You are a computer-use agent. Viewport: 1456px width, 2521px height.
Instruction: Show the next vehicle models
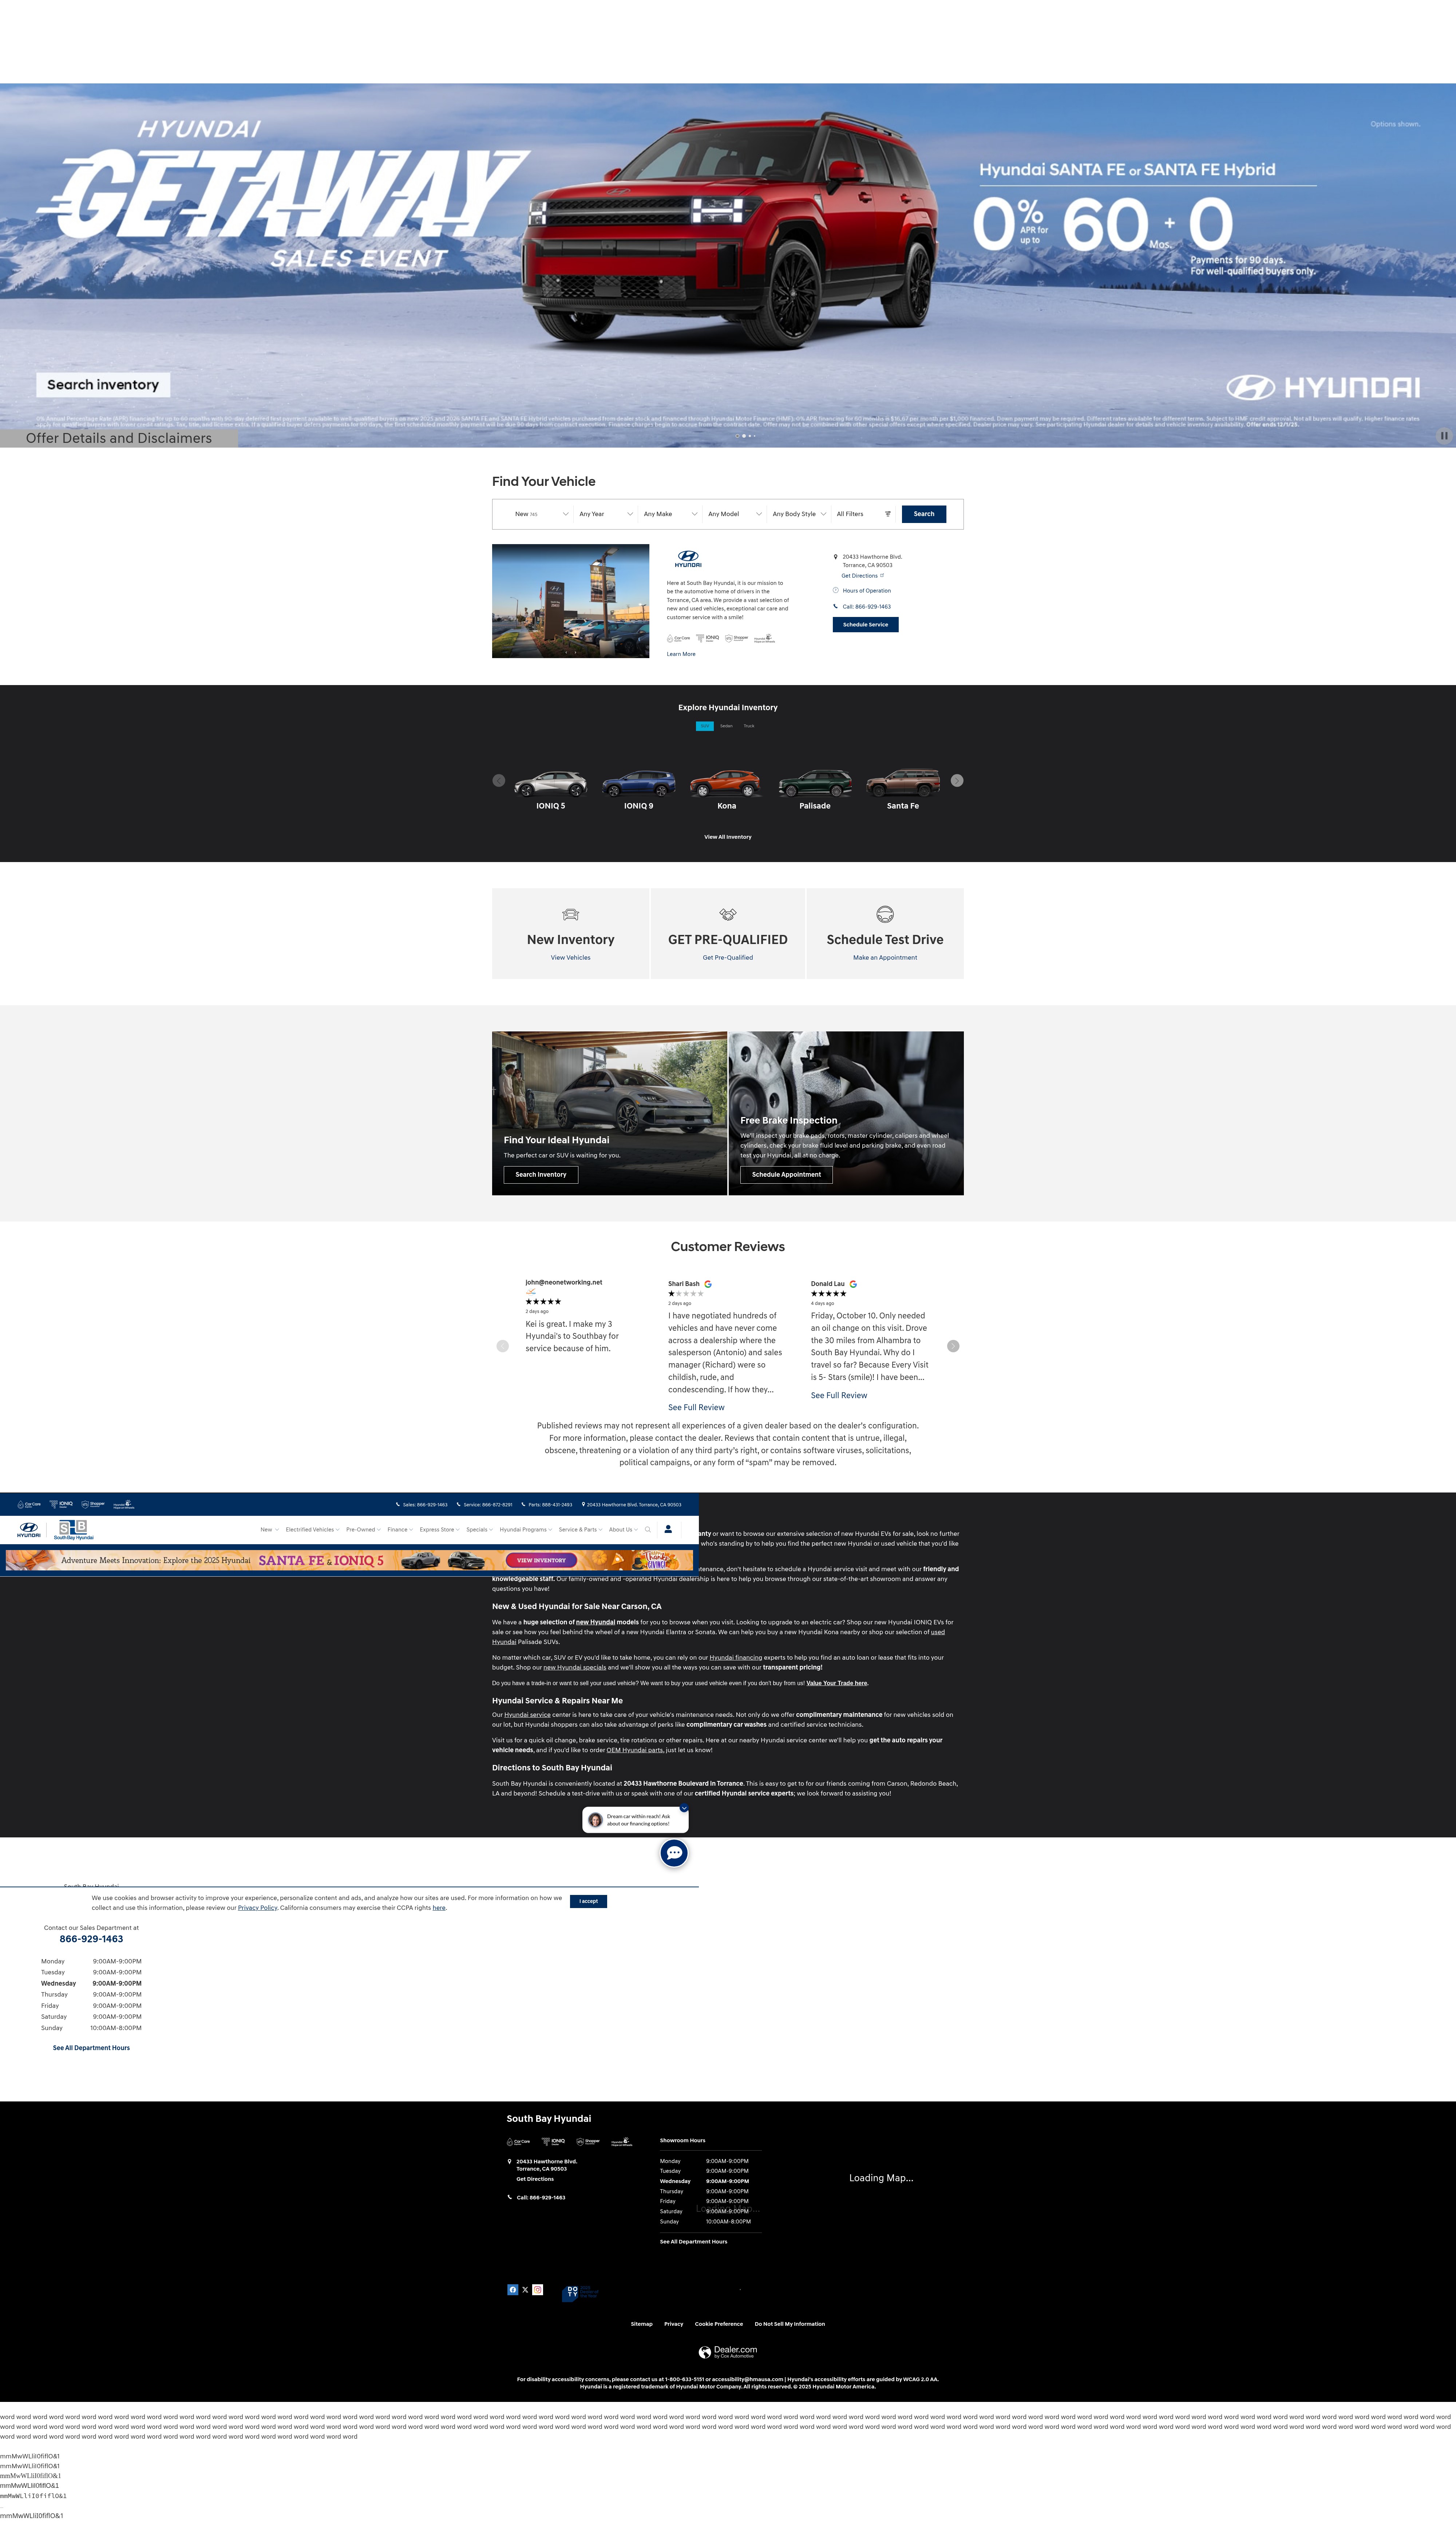tap(957, 780)
